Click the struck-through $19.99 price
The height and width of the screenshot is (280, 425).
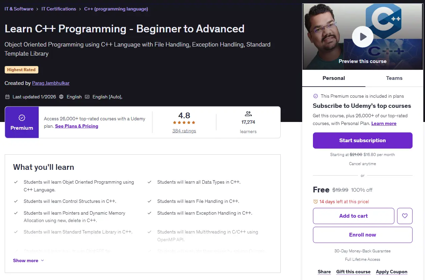pos(340,190)
